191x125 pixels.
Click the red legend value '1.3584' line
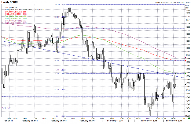(x=16, y=14)
